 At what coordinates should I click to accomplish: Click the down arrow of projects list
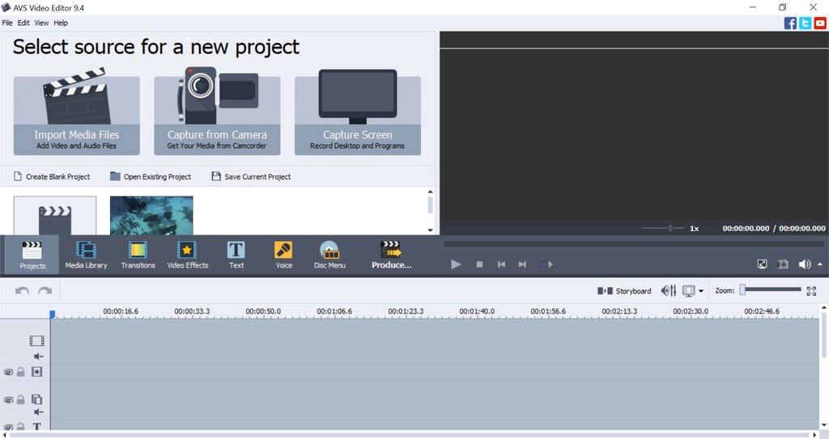(x=431, y=230)
